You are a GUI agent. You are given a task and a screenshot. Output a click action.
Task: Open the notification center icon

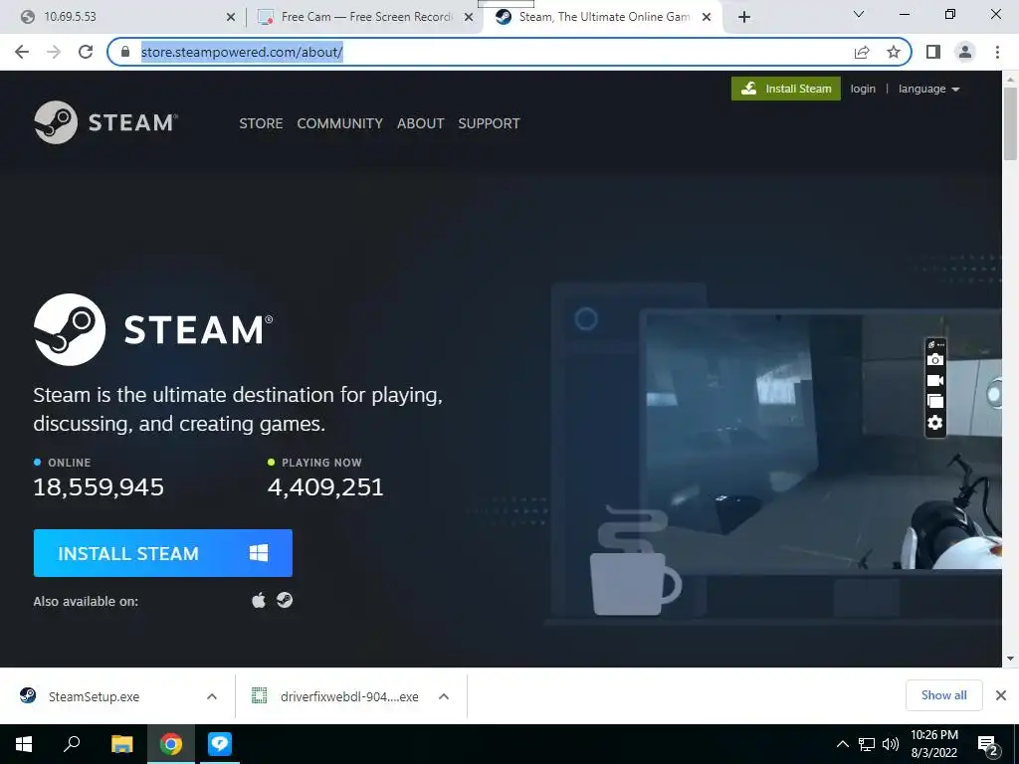pos(988,744)
